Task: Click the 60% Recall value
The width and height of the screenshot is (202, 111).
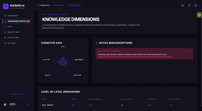Action: 73,105
